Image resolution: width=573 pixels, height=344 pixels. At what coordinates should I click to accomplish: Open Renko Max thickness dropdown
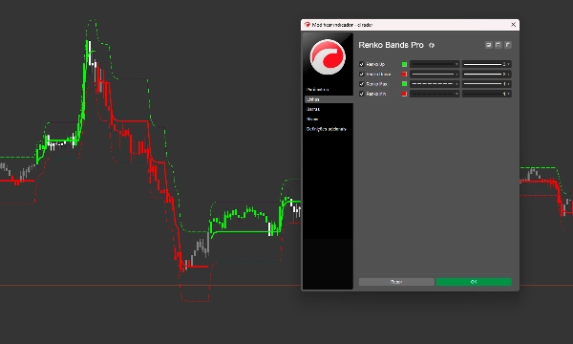pos(486,84)
